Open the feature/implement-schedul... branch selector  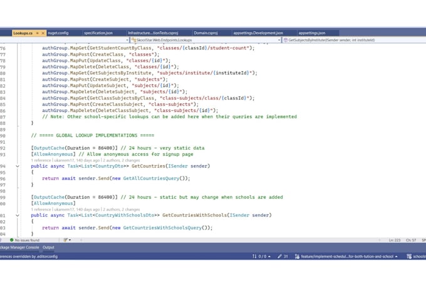(346, 256)
